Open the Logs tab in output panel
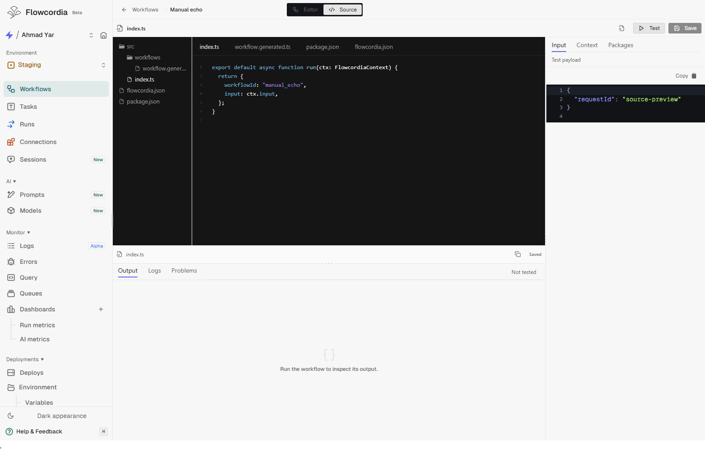The width and height of the screenshot is (705, 451). coord(155,270)
